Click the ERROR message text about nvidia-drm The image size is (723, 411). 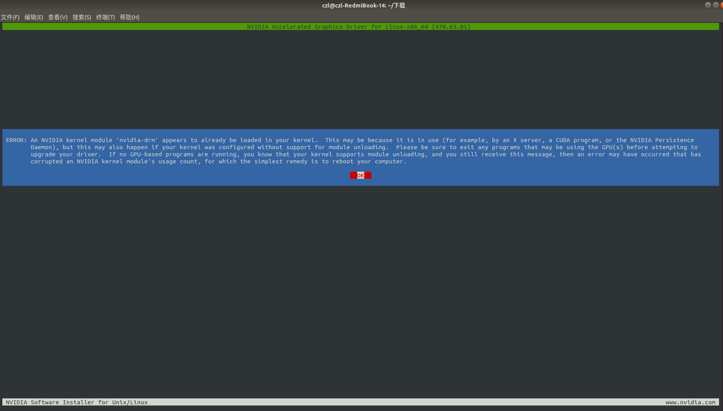[x=158, y=140]
